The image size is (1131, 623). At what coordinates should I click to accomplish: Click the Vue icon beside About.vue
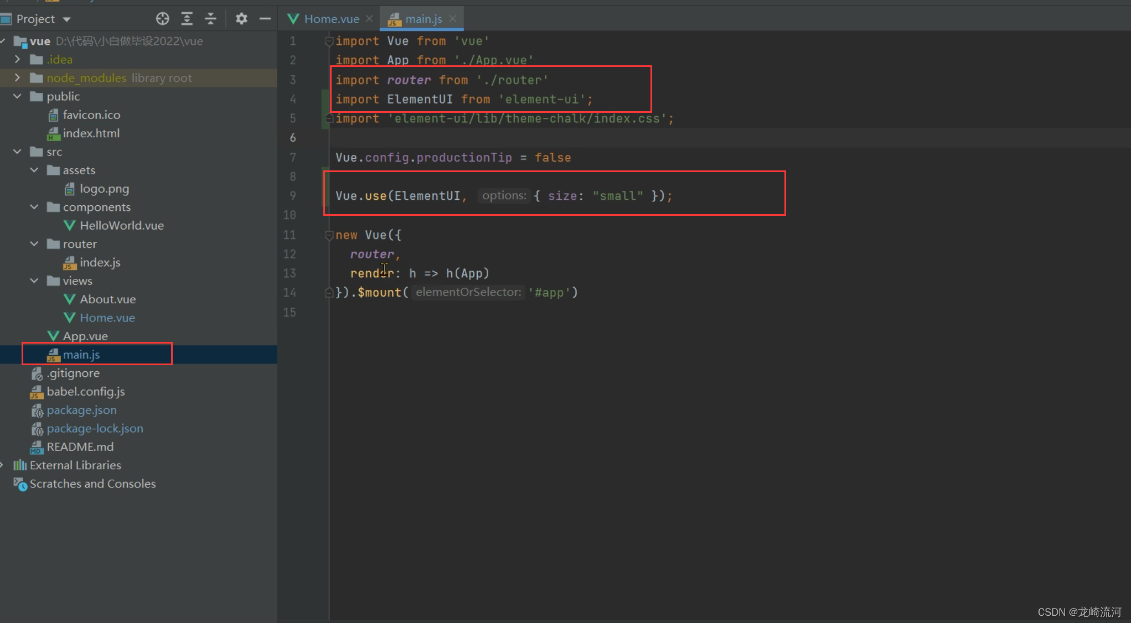point(70,299)
